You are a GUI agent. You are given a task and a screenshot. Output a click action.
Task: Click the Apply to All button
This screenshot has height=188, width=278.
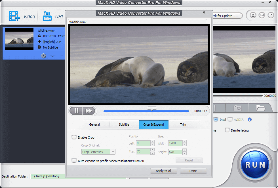tap(163, 171)
